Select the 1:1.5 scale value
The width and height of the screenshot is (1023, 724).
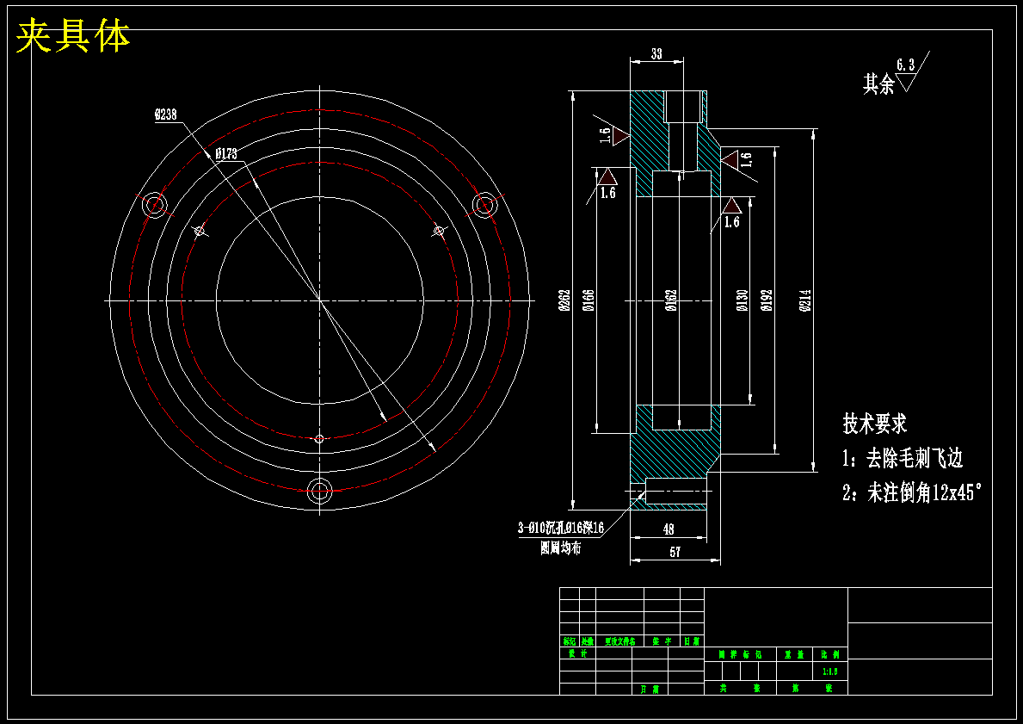point(830,671)
